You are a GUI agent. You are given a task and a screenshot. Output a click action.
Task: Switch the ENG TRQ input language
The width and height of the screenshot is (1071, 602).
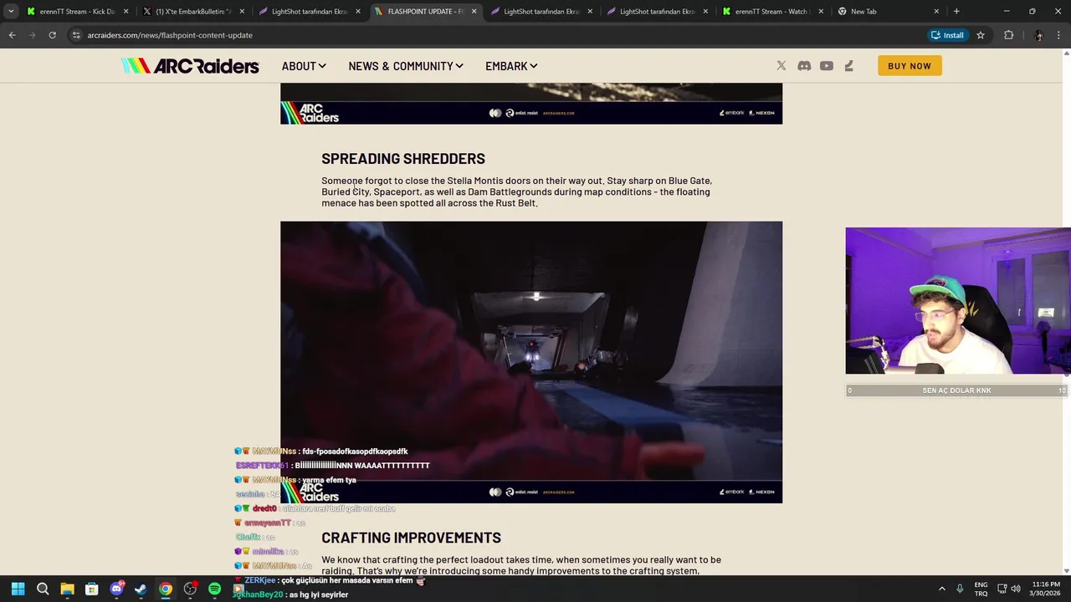coord(981,589)
